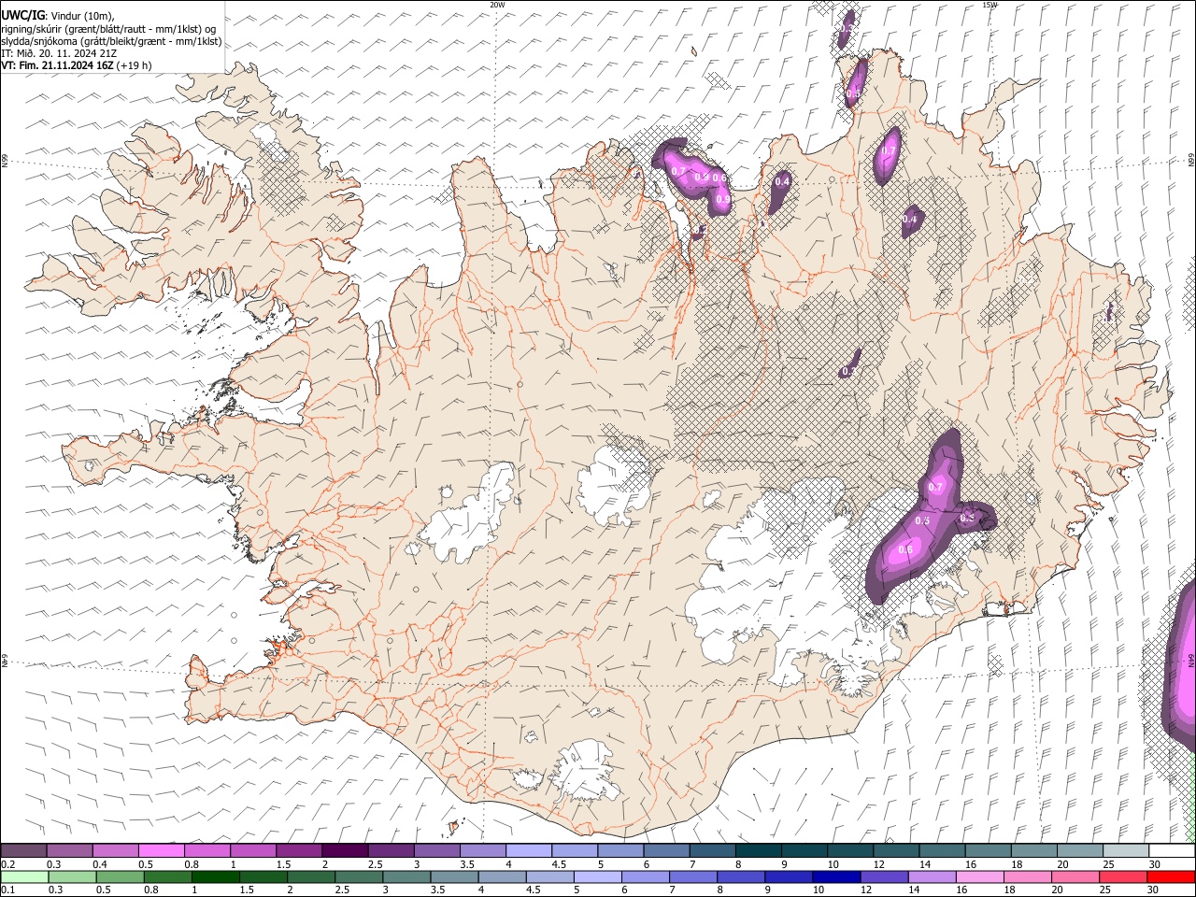Pick the green 0.8 rain scale swatch
This screenshot has height=897, width=1196.
[168, 876]
